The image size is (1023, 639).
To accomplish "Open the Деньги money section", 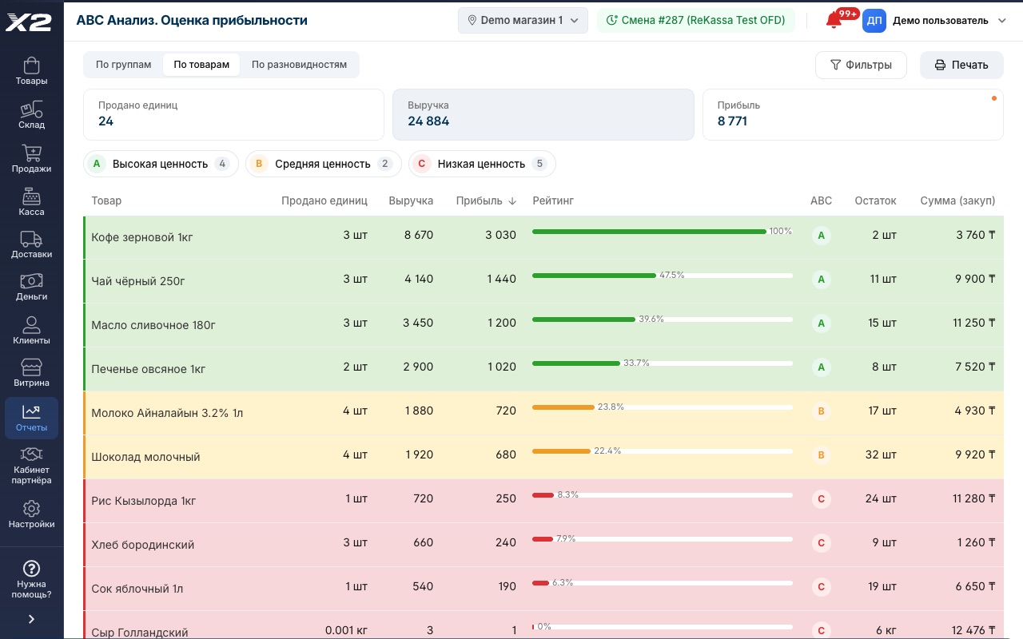I will click(x=31, y=287).
